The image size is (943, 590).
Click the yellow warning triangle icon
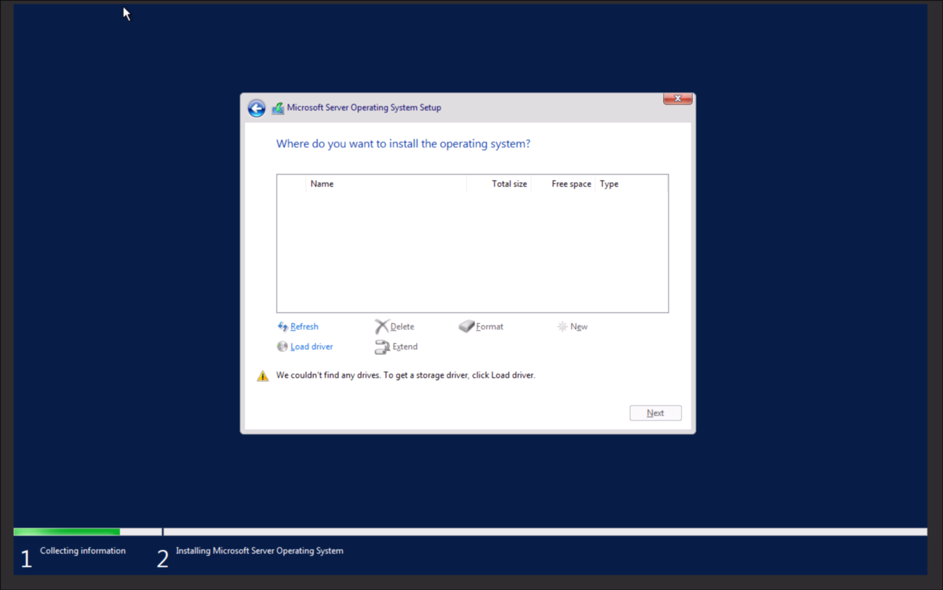point(262,376)
